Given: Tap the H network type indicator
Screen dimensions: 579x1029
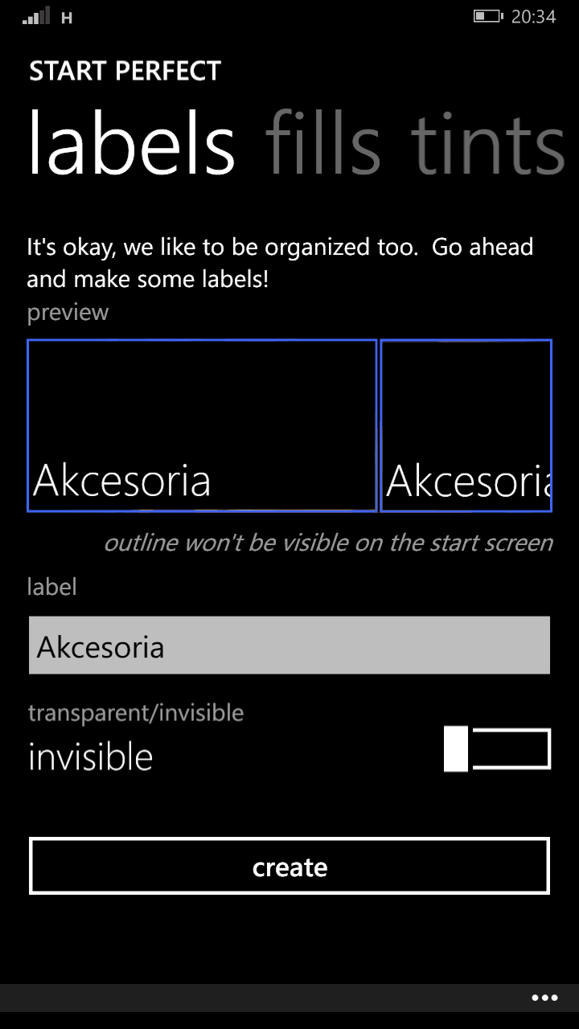Looking at the screenshot, I should tap(67, 18).
